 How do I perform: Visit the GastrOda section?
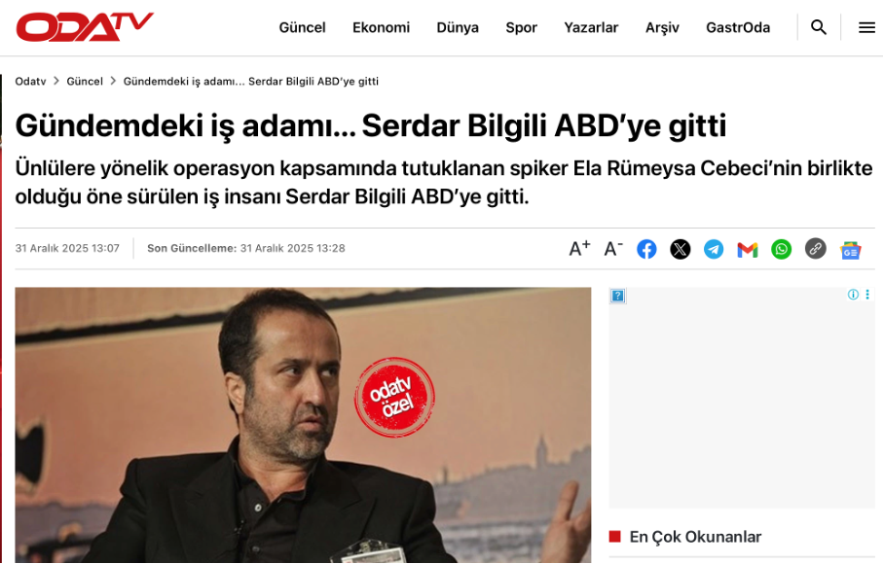point(738,27)
